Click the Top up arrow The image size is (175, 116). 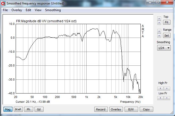[159, 19]
